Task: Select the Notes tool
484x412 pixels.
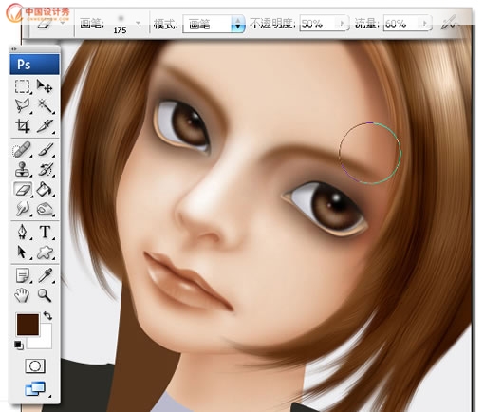Action: 23,275
